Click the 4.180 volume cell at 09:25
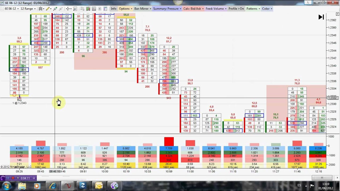 19,148
